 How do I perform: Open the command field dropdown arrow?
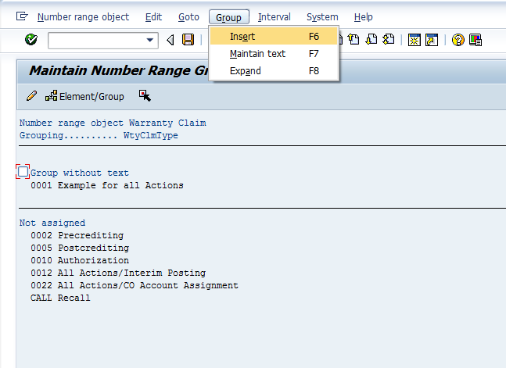click(149, 41)
